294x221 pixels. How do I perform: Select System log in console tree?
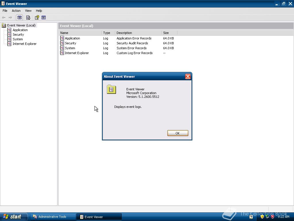[18, 39]
